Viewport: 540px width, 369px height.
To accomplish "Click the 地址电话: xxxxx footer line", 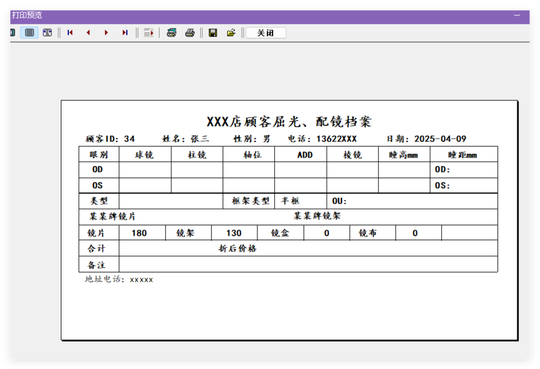I will [119, 279].
